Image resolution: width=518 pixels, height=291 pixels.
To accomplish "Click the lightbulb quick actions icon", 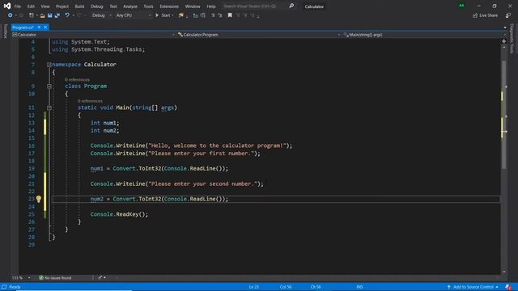I will pos(39,199).
